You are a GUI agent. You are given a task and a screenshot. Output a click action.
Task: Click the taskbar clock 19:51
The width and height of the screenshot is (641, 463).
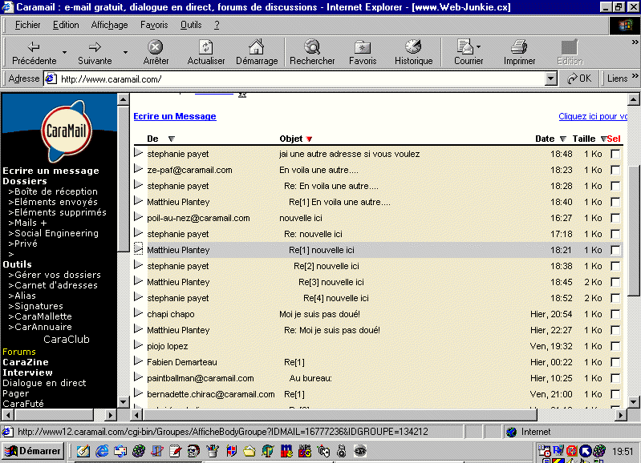click(623, 452)
